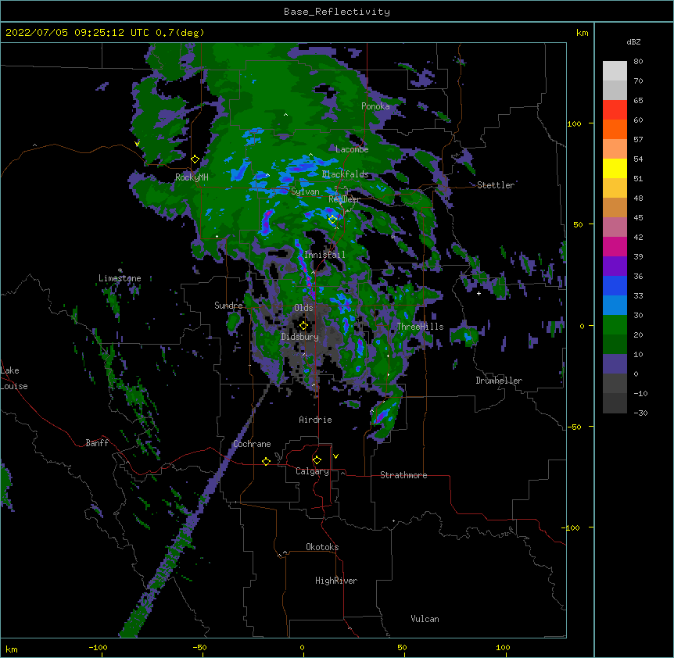Select the pink 45 dBZ legend swatch
Screen dimensions: 674x658
pos(615,227)
